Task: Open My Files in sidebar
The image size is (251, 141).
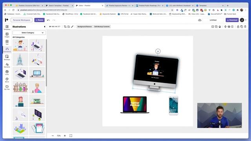Action: (7, 87)
